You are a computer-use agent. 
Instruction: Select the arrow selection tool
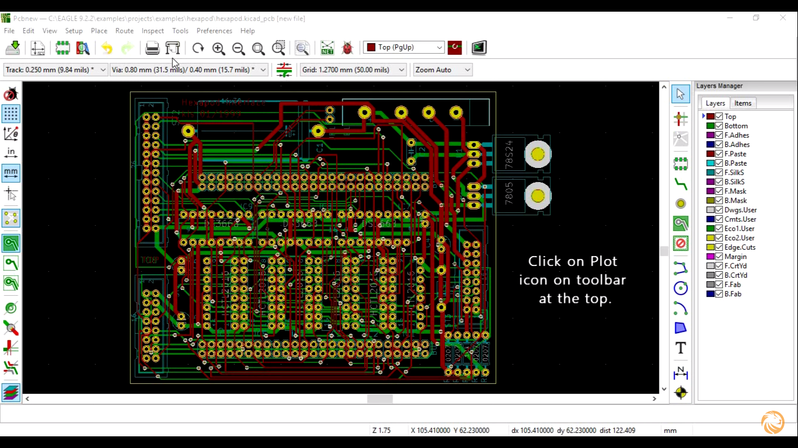pyautogui.click(x=681, y=94)
